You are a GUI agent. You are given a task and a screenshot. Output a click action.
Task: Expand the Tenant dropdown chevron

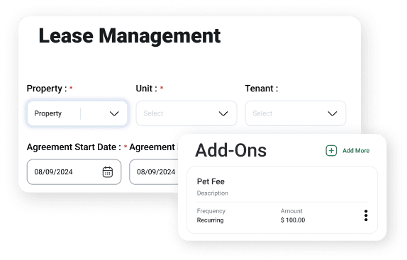(333, 113)
